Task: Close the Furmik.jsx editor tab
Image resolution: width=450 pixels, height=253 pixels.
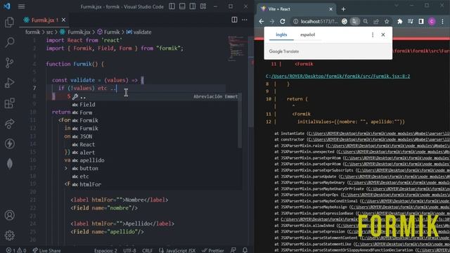Action: (x=63, y=20)
